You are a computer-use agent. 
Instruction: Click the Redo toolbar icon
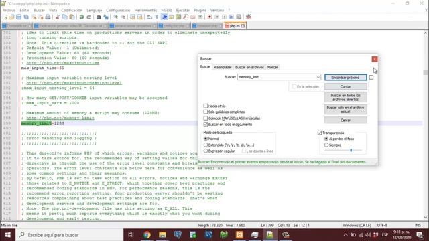point(89,17)
